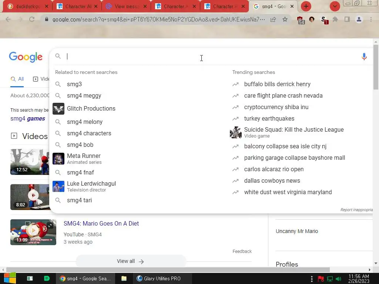Screen dimensions: 379x284
Task: Click the horizontal page scrollbar
Action: tap(168, 270)
